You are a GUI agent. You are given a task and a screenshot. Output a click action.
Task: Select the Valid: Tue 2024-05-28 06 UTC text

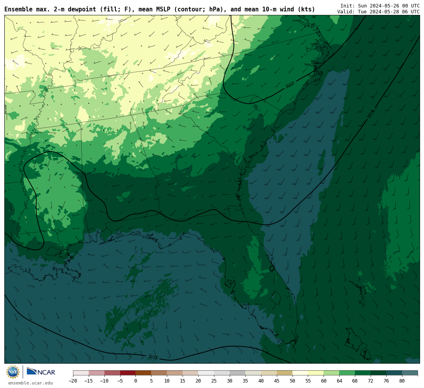click(378, 12)
